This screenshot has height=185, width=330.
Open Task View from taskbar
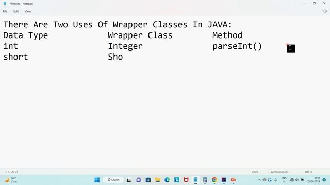(x=129, y=180)
